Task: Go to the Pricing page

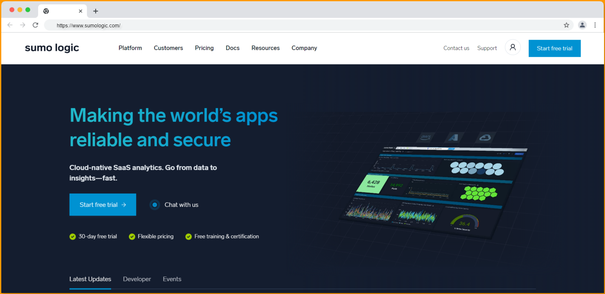Action: [204, 48]
